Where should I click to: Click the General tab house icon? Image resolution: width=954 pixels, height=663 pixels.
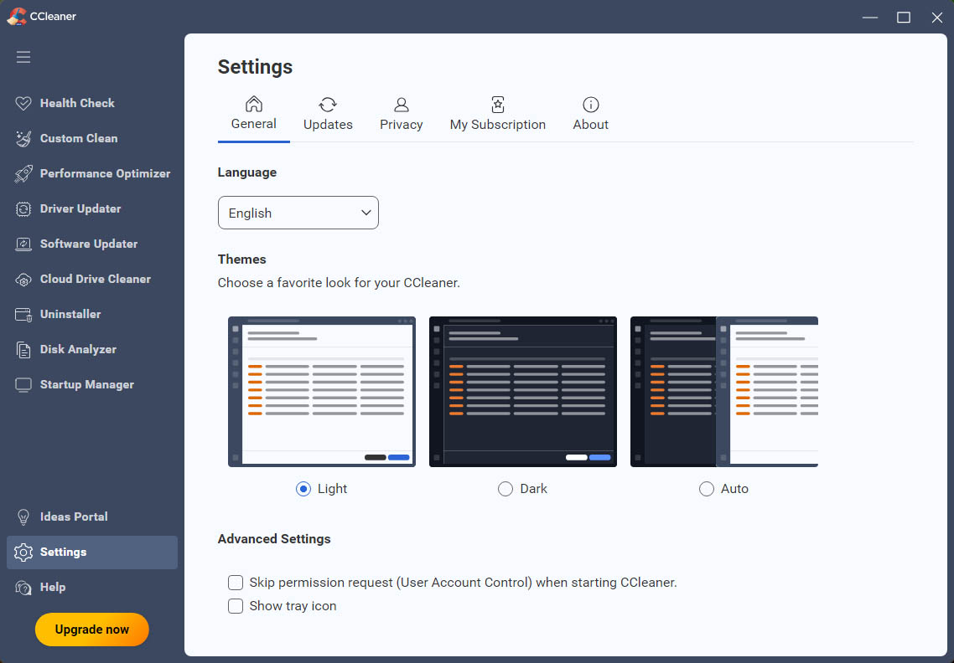(x=254, y=104)
